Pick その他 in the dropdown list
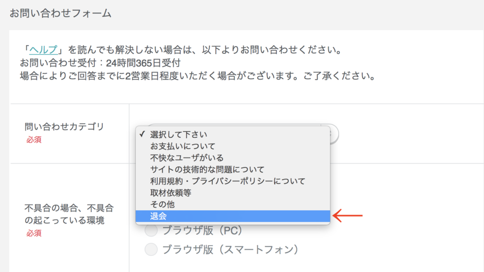Viewport: 484px width, 272px height. point(163,204)
